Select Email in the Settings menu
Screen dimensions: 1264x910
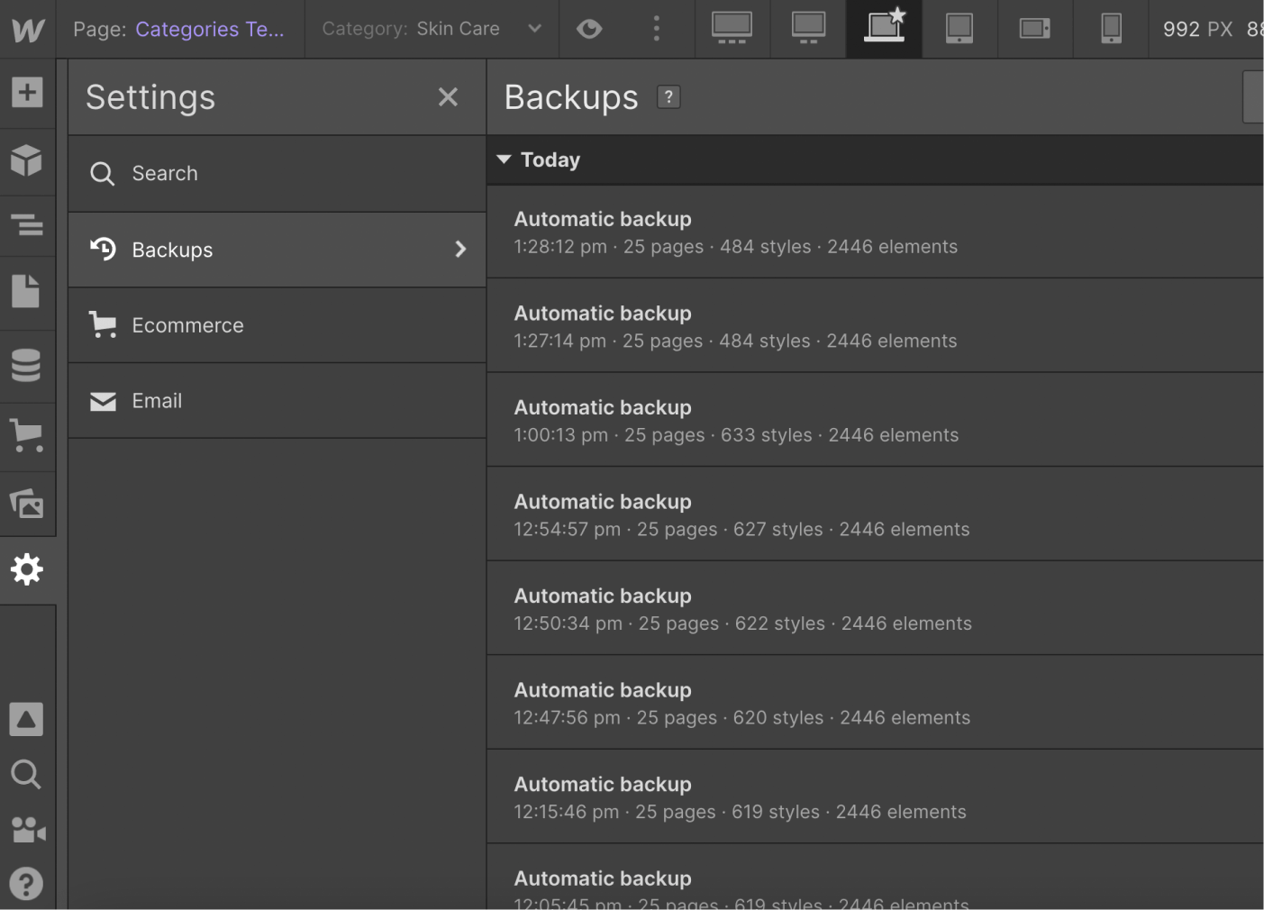click(277, 401)
